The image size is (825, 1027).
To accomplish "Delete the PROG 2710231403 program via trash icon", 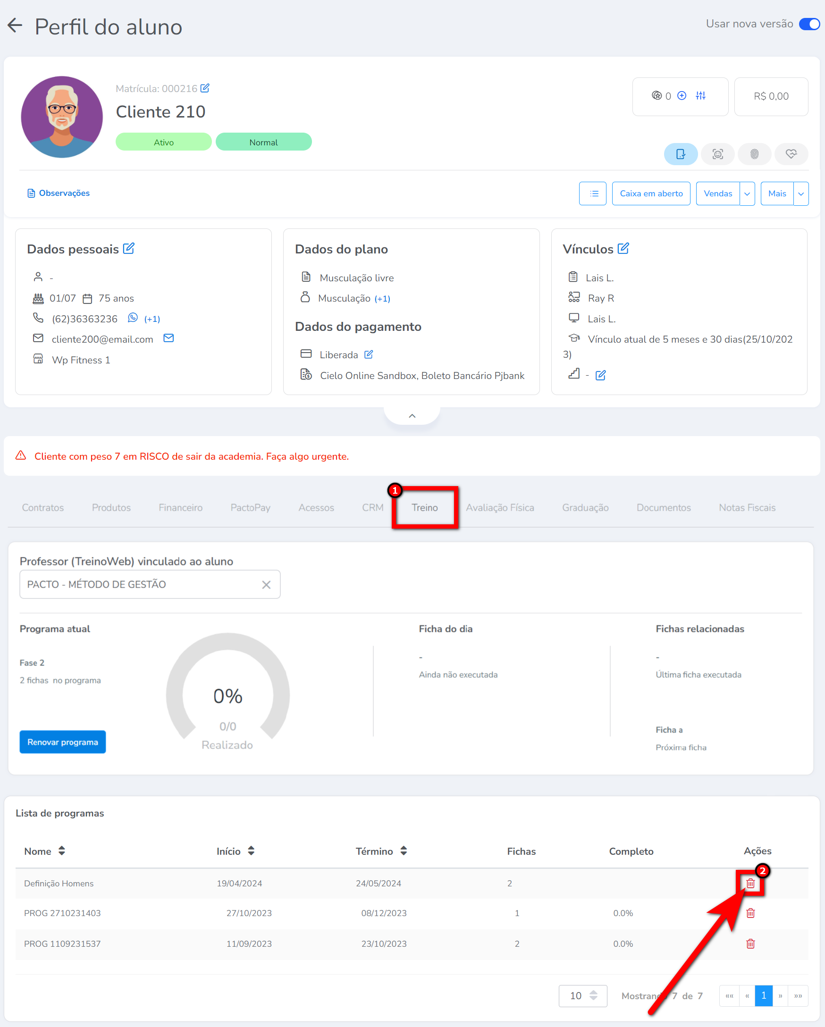I will tap(750, 913).
